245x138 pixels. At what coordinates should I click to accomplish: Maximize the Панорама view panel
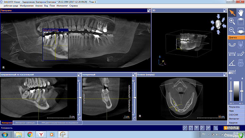tap(149, 11)
